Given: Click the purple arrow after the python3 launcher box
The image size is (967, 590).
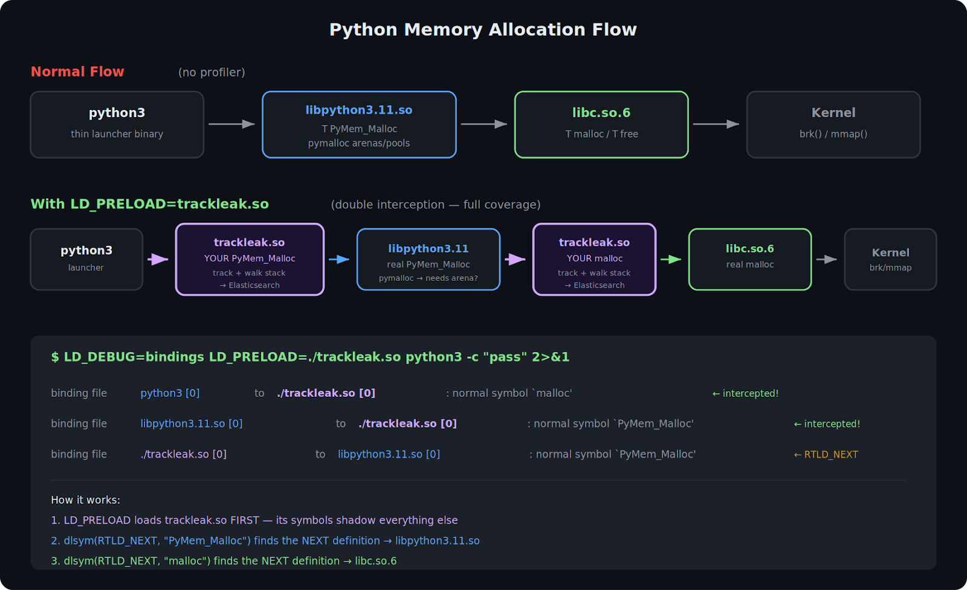Looking at the screenshot, I should 158,260.
